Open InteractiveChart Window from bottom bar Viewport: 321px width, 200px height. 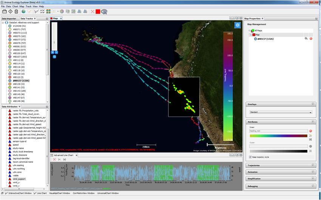[19, 193]
